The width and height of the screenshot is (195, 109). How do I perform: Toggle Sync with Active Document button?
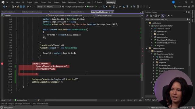[x=162, y=16]
